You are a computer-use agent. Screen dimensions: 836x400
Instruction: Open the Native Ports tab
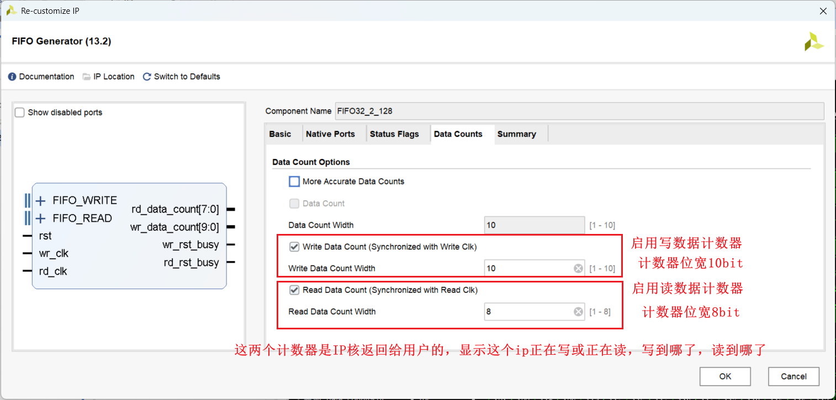coord(330,134)
